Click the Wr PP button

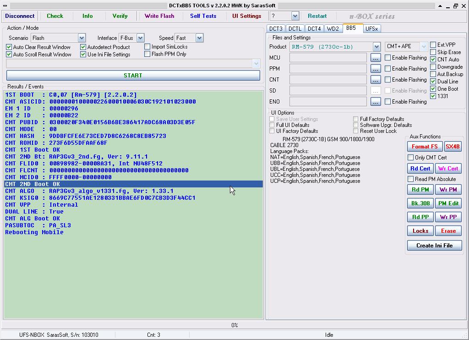pyautogui.click(x=448, y=217)
